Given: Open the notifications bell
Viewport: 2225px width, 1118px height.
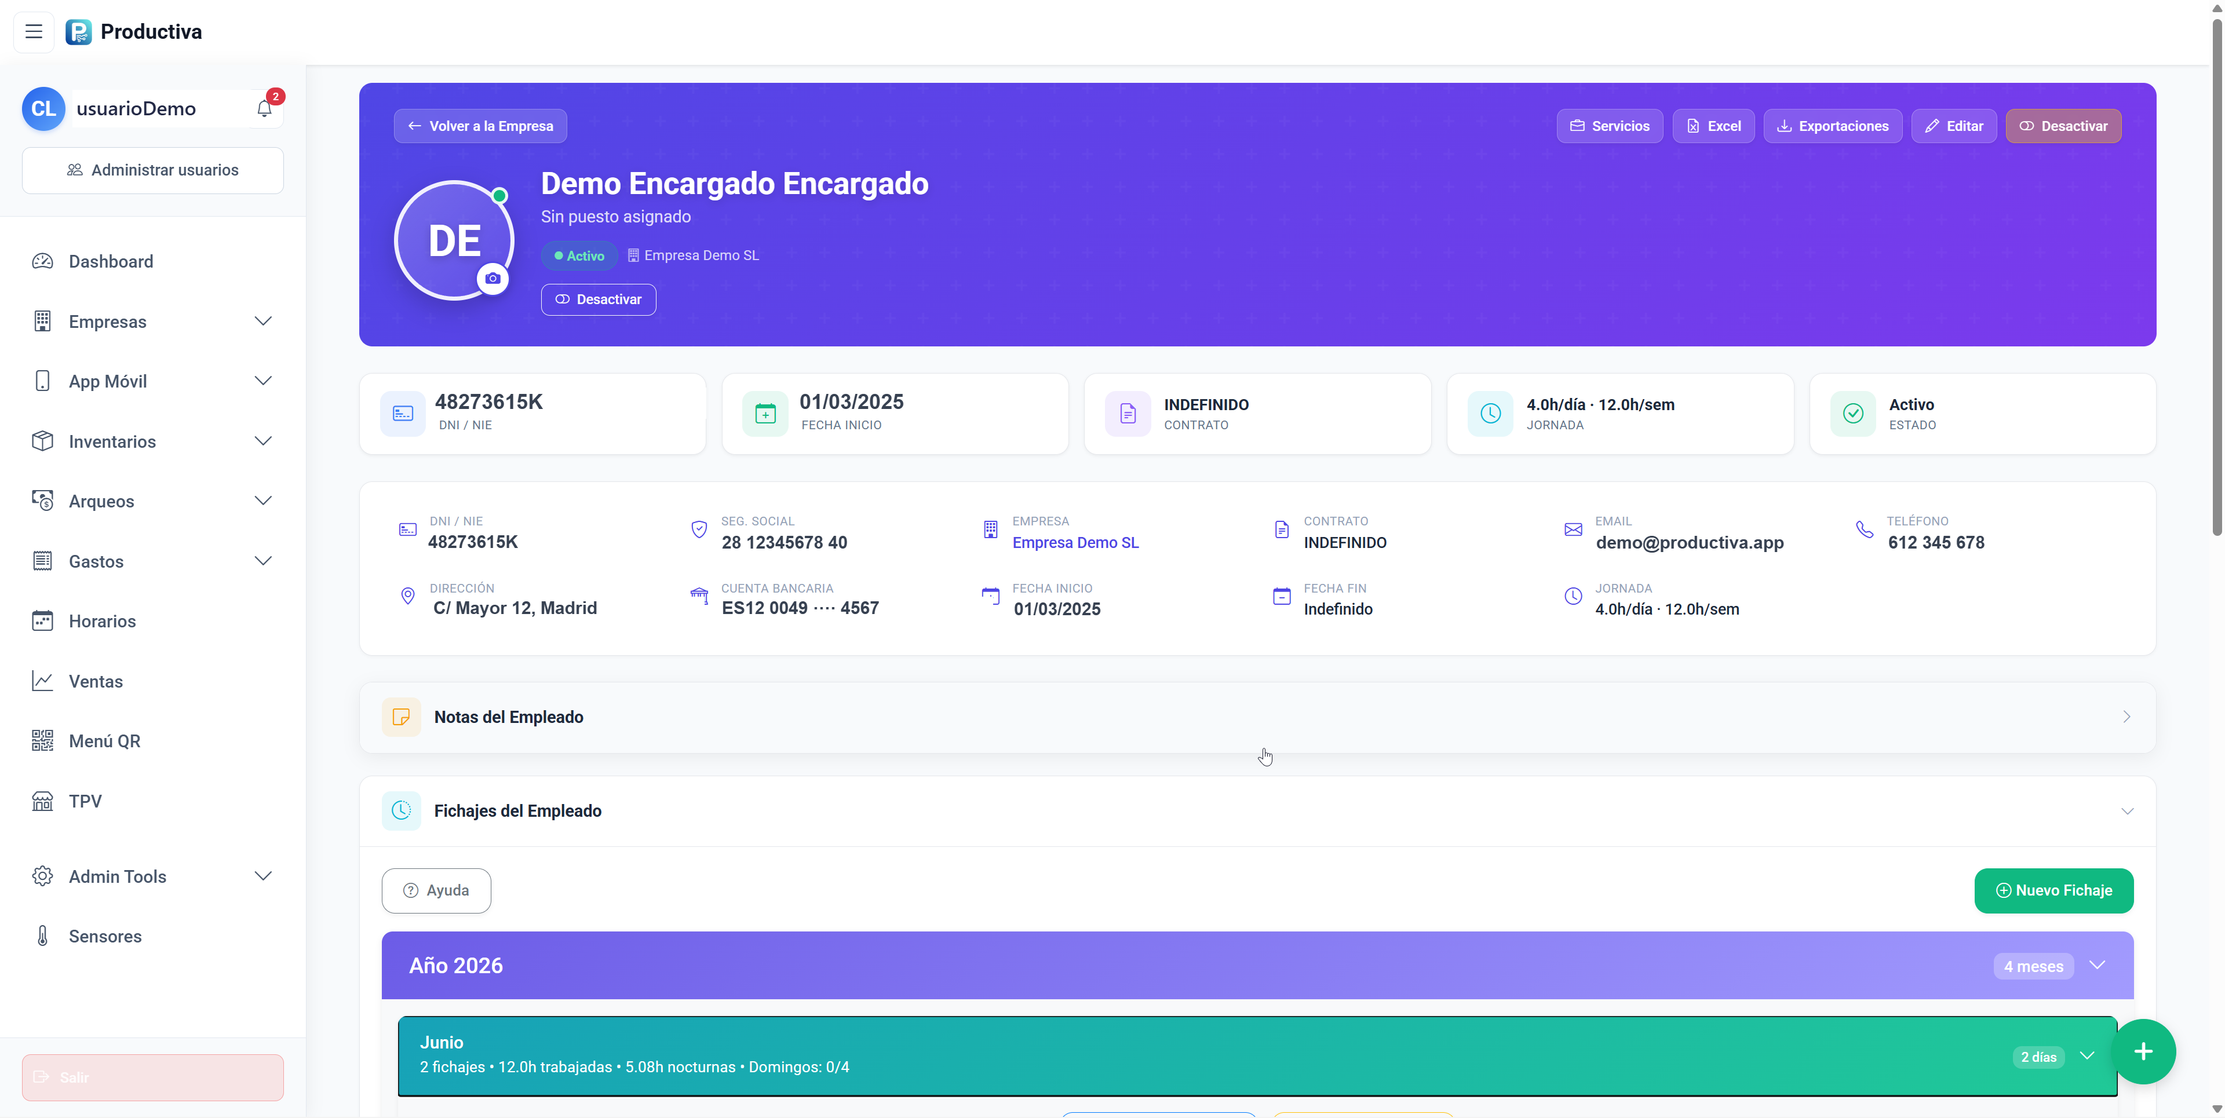Looking at the screenshot, I should 264,109.
